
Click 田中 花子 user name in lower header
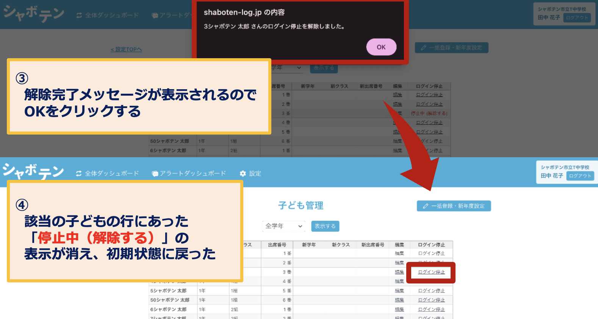click(552, 176)
